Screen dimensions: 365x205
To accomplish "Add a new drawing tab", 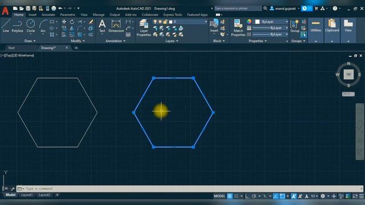I will click(x=76, y=48).
